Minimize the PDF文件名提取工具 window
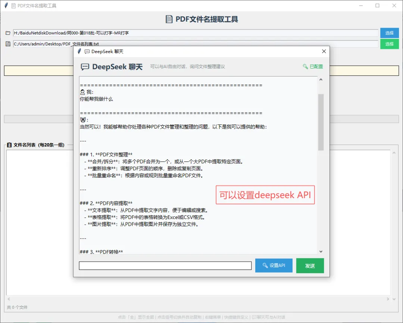This screenshot has width=403, height=323. [x=361, y=5]
